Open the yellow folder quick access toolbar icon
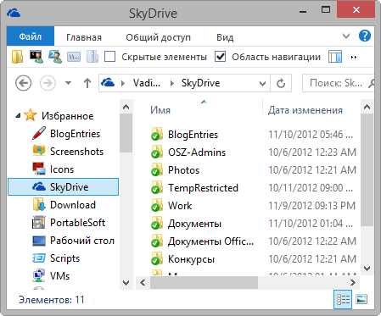381x316 pixels. point(18,57)
